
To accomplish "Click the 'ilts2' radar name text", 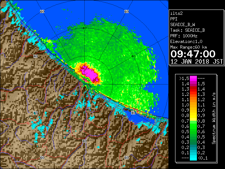I will pyautogui.click(x=176, y=13).
